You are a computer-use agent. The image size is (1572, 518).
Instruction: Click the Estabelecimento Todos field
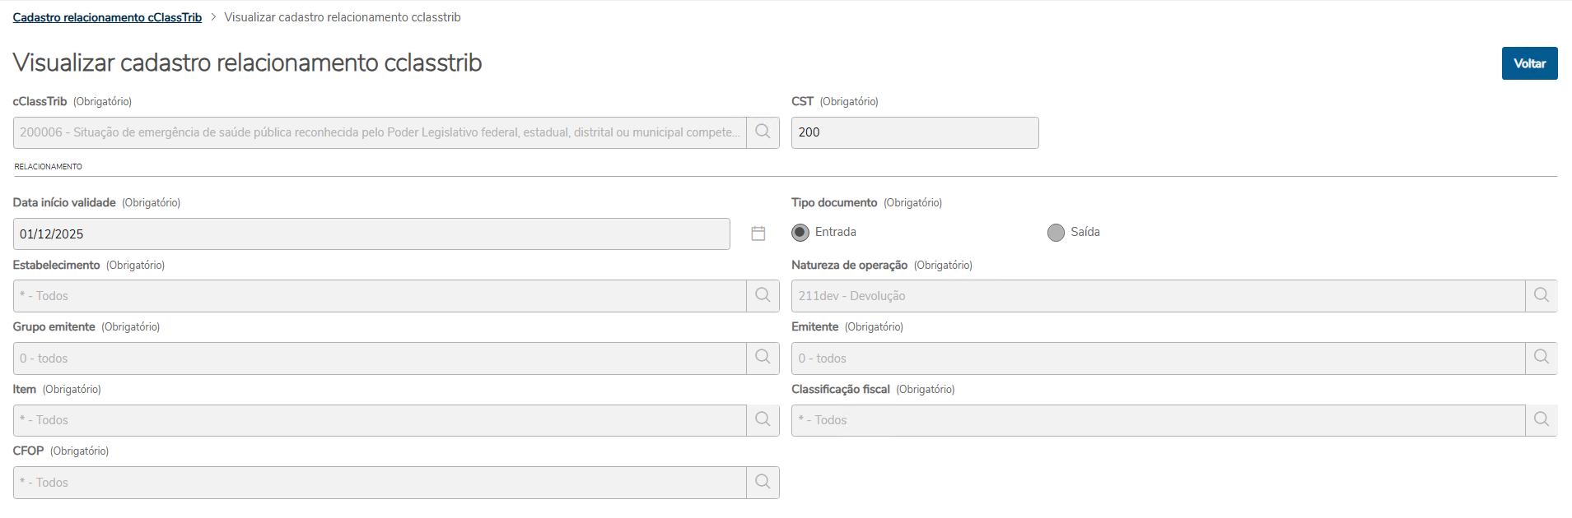[379, 296]
